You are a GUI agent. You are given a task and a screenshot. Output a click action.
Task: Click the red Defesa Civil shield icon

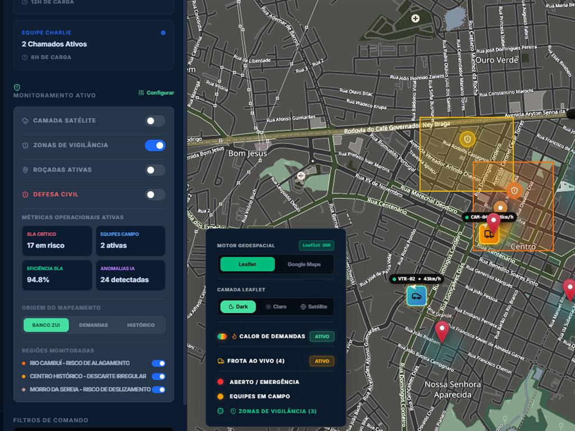(x=25, y=195)
